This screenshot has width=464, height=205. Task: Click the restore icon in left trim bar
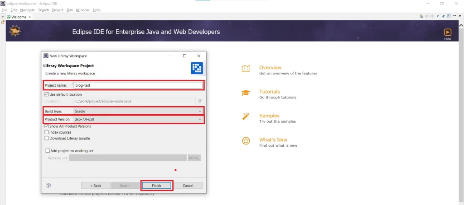coord(3,17)
